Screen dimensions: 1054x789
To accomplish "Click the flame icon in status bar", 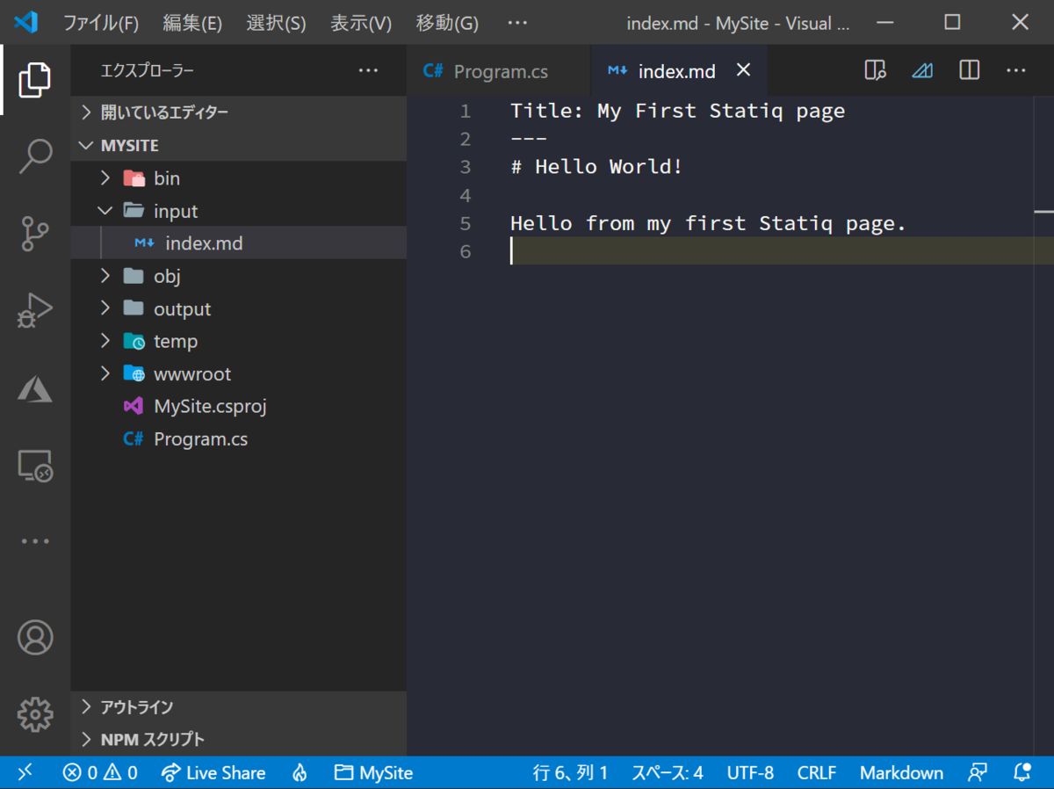I will click(300, 773).
